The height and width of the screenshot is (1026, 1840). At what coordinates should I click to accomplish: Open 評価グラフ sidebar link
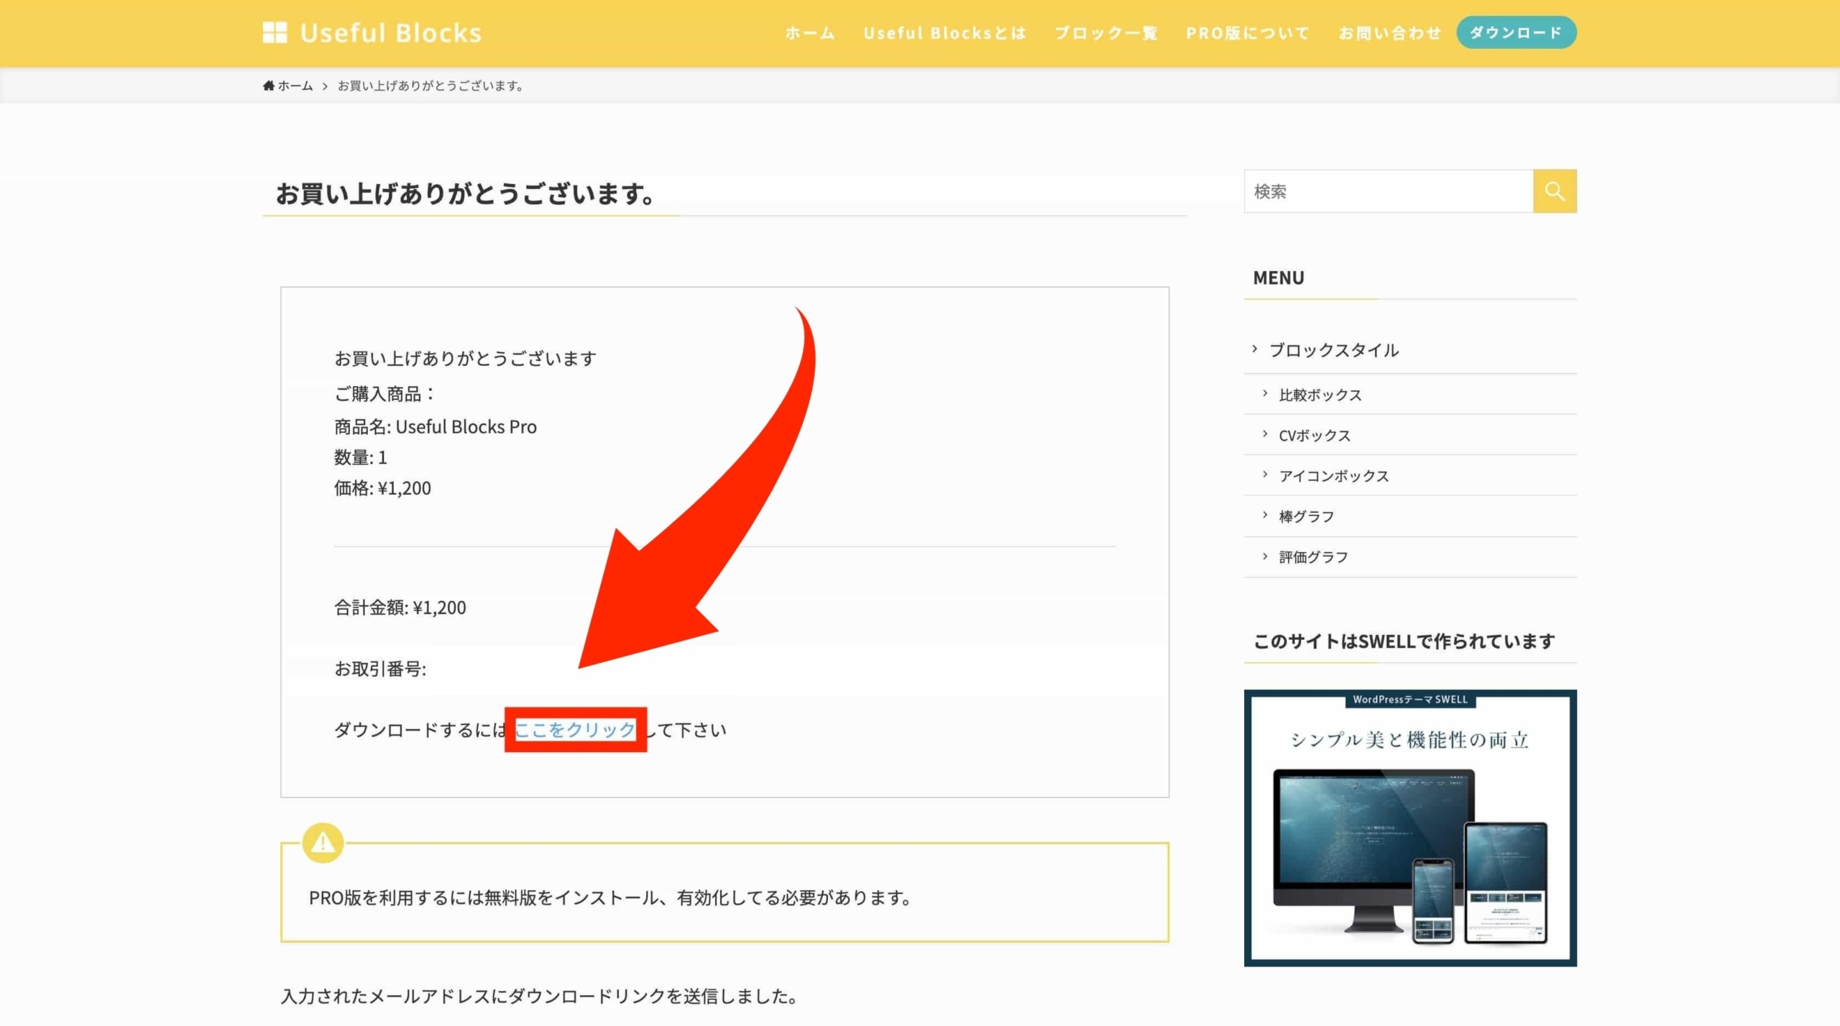[1314, 557]
